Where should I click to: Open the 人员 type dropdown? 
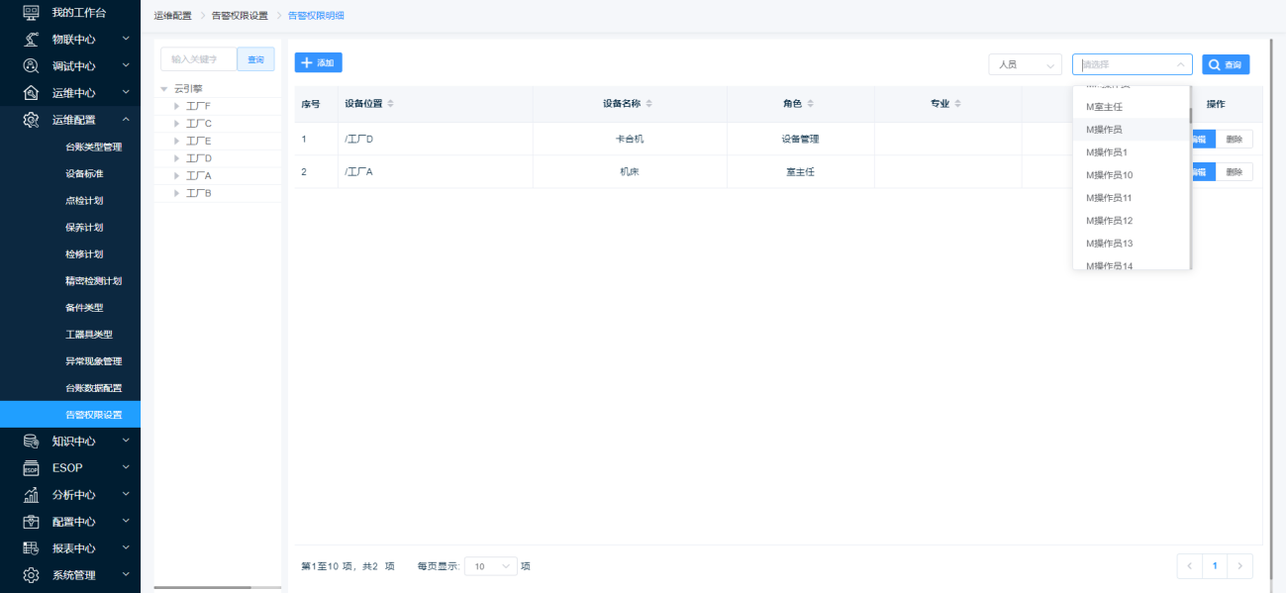pyautogui.click(x=1025, y=64)
